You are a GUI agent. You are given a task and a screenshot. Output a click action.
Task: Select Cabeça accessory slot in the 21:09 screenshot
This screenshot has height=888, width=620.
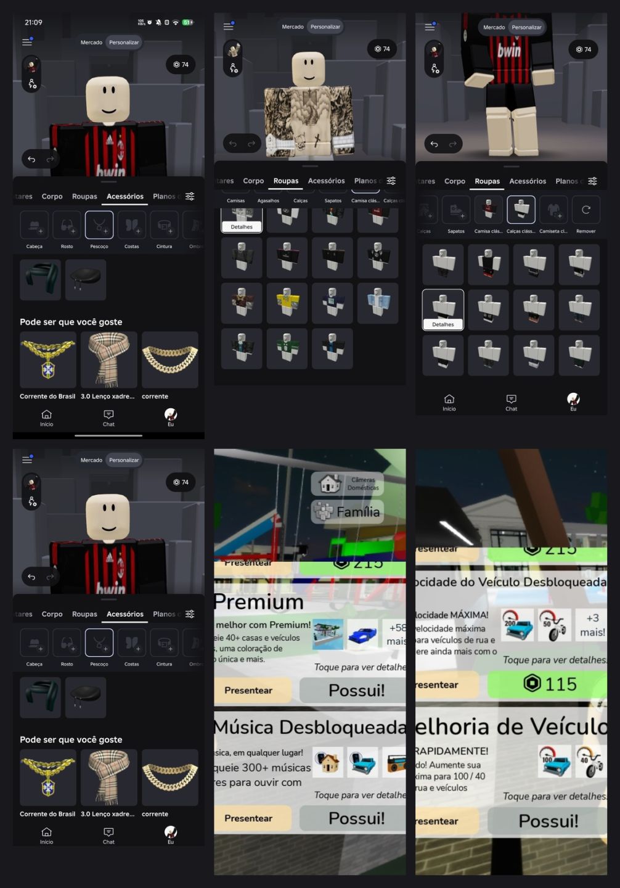35,225
